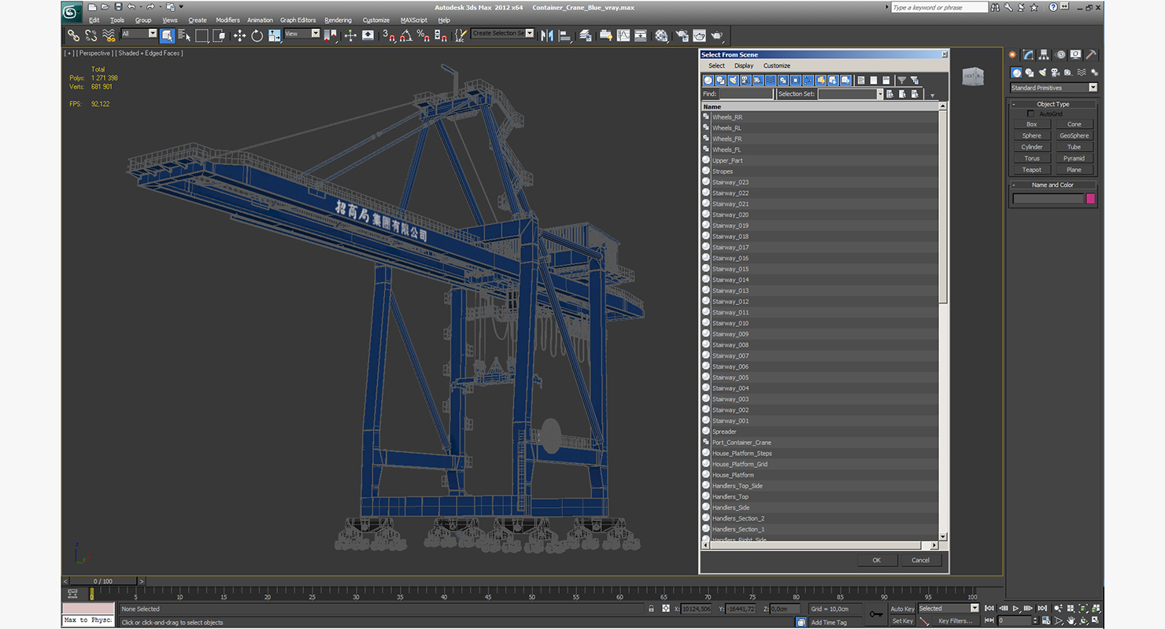Toggle Display Space Warps filter in dialog
This screenshot has width=1165, height=629.
771,80
